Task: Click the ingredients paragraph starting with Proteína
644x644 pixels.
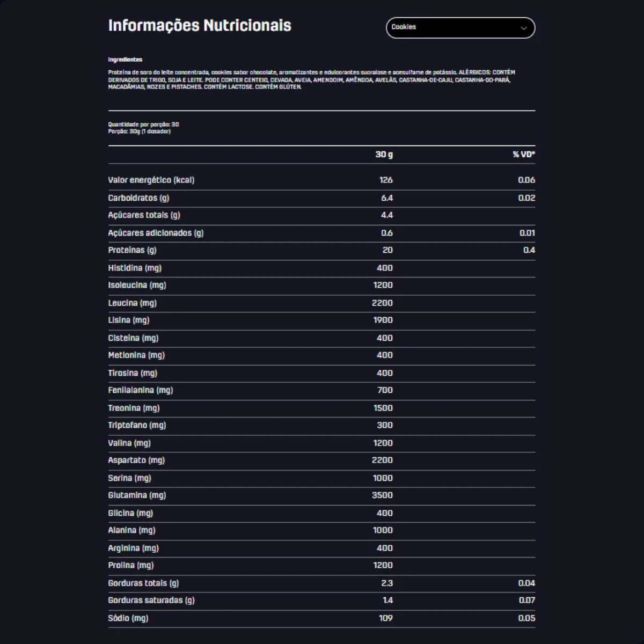Action: (311, 79)
